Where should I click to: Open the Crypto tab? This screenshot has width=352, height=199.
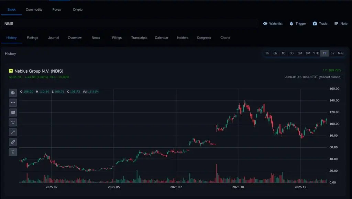77,9
